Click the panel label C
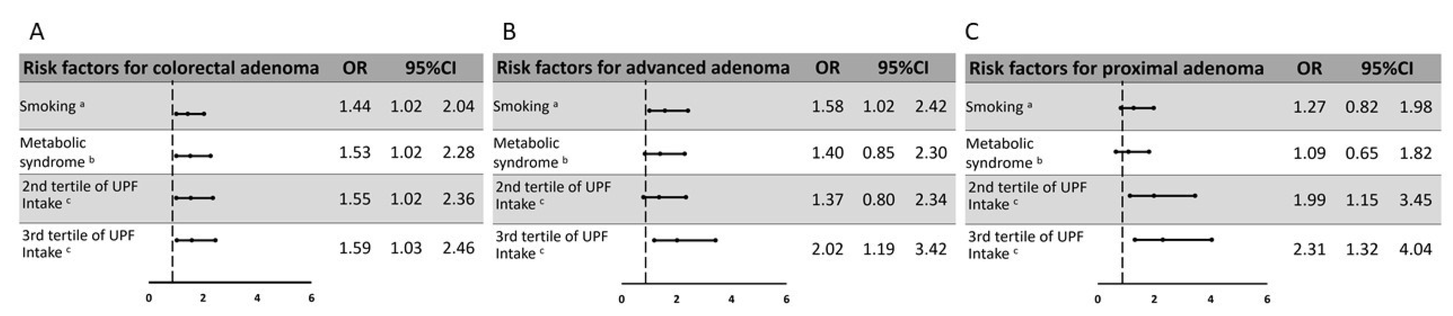The width and height of the screenshot is (1453, 316). tap(971, 32)
